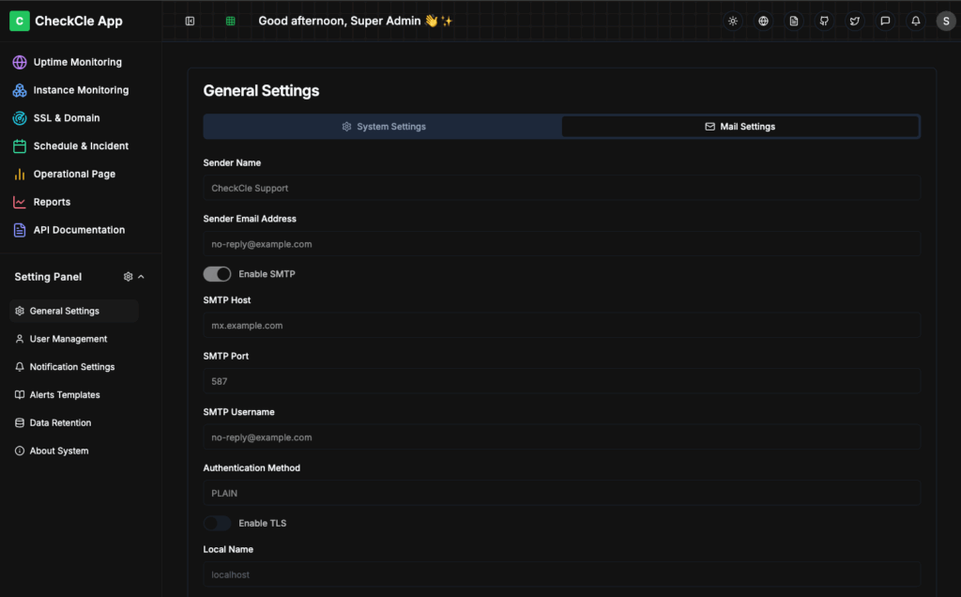Open the notifications bell icon

coord(915,21)
